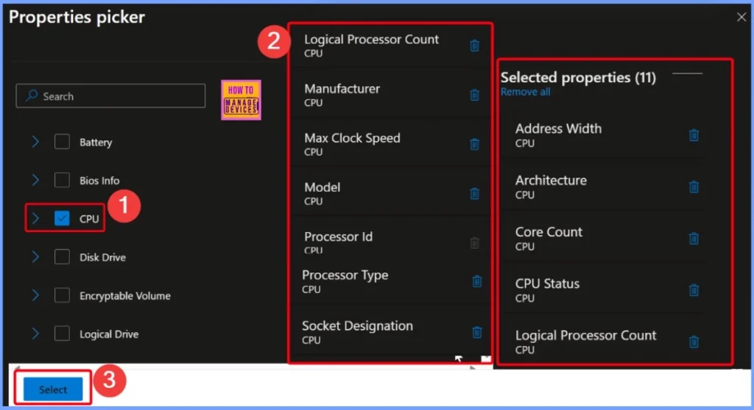Click the Battery label
Viewport: 754px width, 410px height.
point(96,143)
